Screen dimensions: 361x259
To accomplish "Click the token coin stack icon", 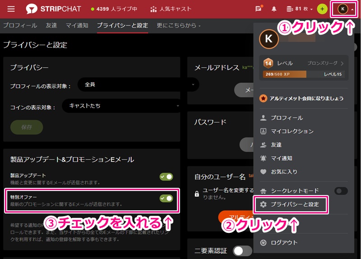I will click(289, 9).
